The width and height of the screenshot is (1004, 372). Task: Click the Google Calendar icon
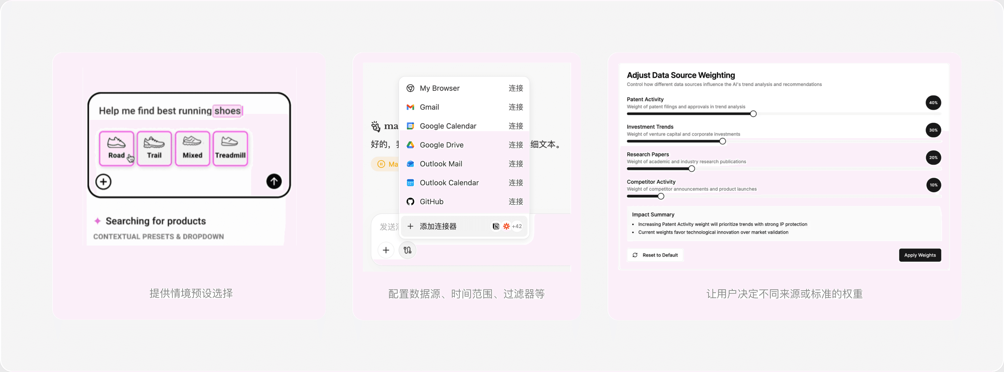tap(410, 126)
